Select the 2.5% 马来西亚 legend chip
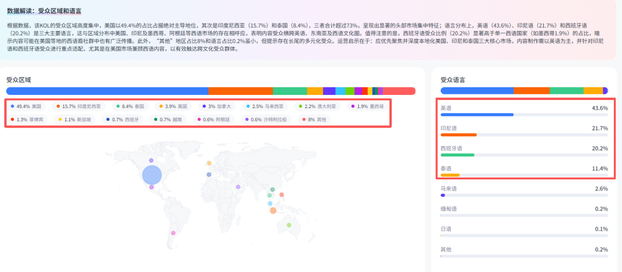 click(264, 106)
